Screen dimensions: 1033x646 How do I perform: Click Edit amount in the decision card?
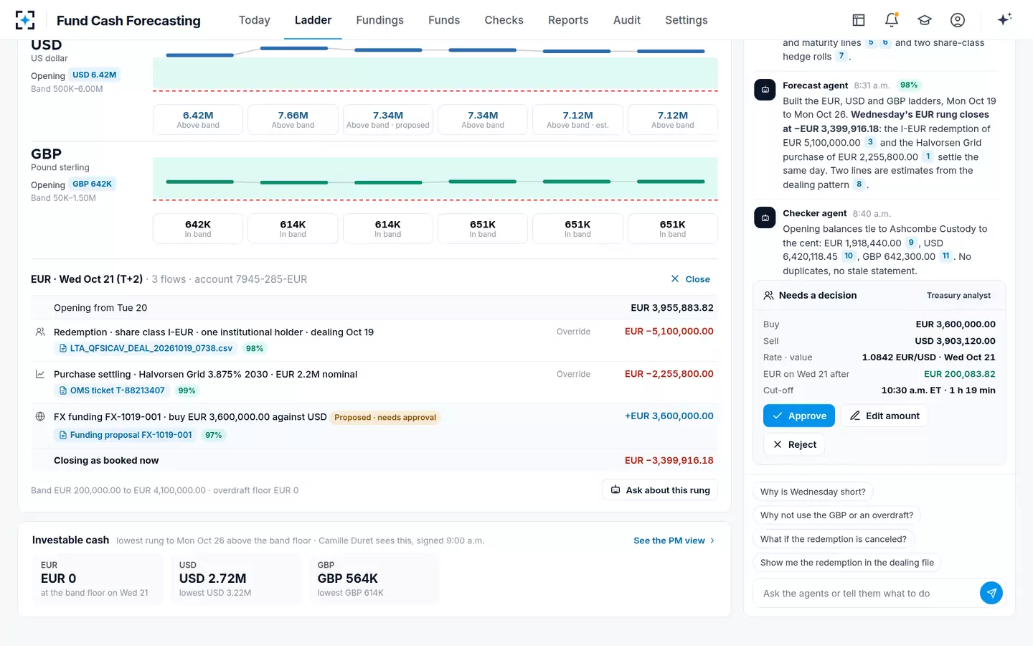(x=885, y=416)
